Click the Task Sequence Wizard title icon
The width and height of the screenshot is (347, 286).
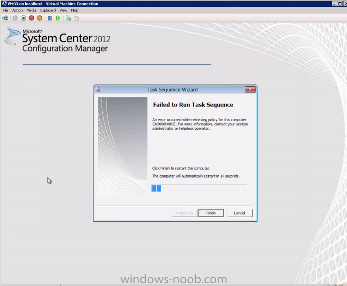[98, 90]
